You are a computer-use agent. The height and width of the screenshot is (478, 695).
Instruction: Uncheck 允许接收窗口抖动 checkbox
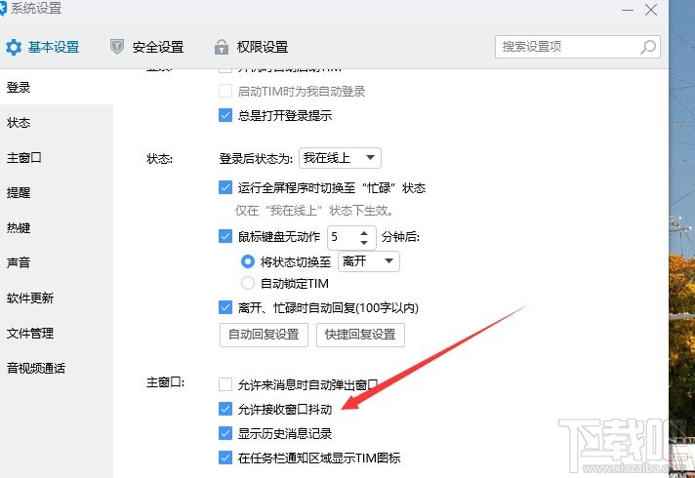[x=225, y=409]
